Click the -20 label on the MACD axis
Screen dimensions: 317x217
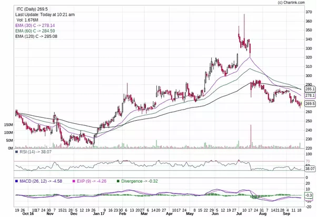click(x=308, y=206)
